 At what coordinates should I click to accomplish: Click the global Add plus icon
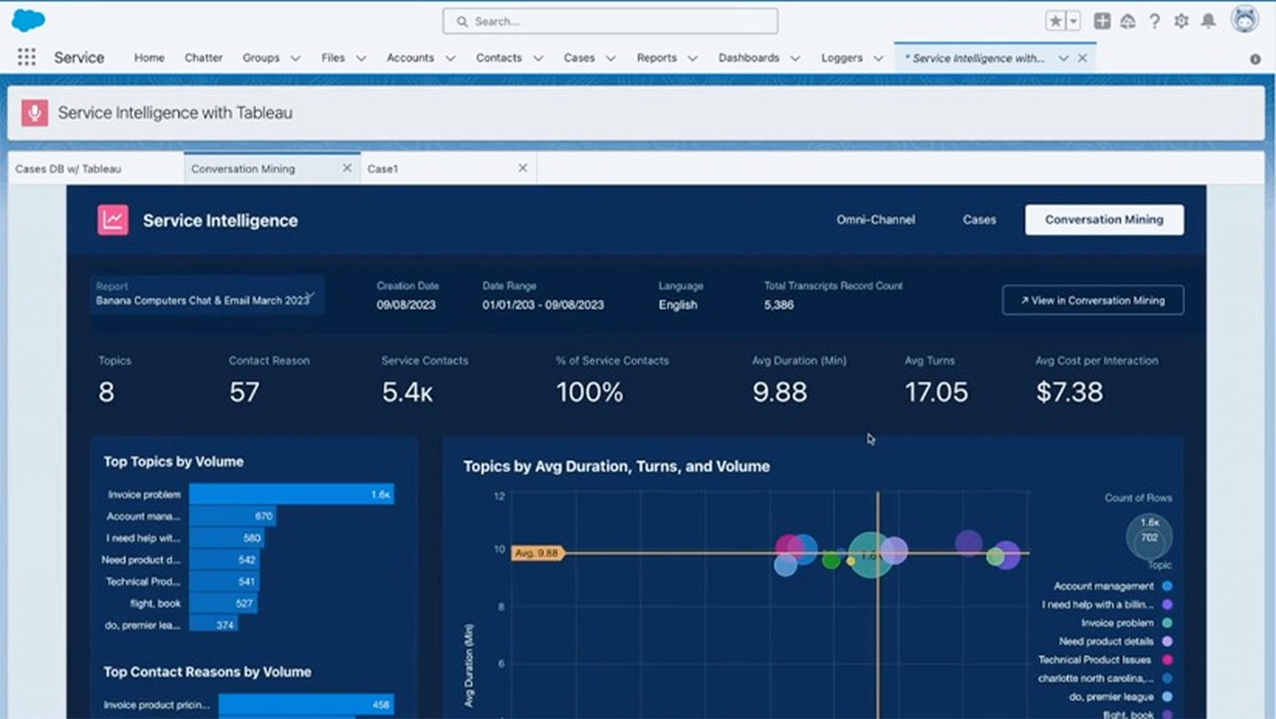[x=1102, y=21]
